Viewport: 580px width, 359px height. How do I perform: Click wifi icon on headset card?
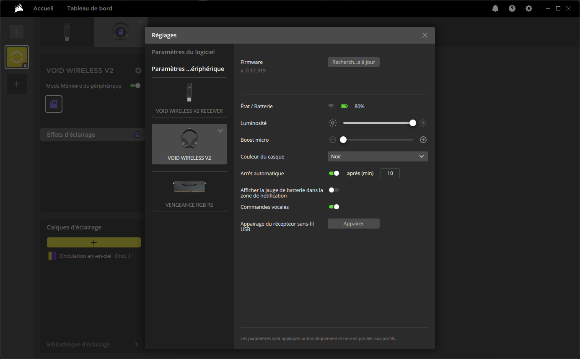point(220,131)
